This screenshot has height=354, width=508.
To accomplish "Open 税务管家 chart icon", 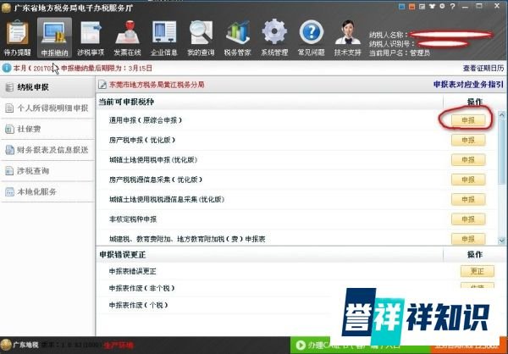I will (237, 37).
